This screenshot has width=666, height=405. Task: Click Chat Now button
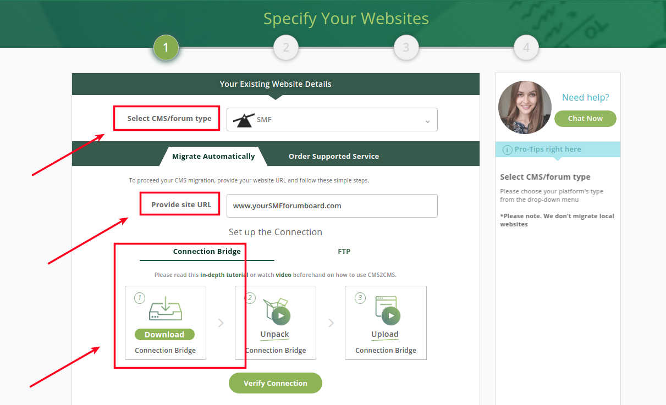tap(585, 119)
